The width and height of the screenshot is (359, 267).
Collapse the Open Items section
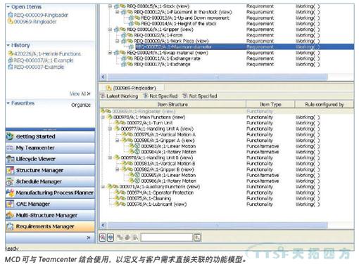point(8,7)
